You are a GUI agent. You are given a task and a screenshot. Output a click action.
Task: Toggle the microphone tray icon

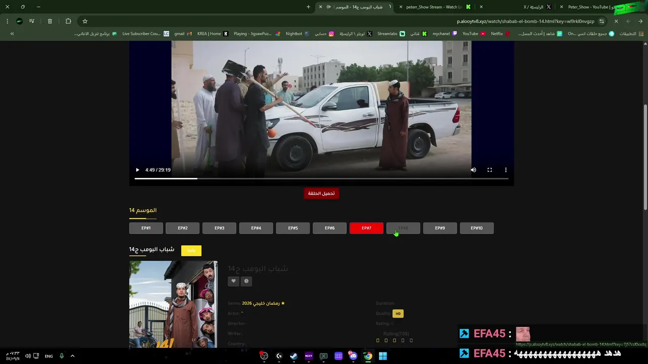[62, 356]
